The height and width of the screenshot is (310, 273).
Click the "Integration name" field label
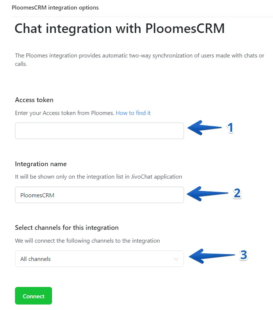click(x=41, y=164)
